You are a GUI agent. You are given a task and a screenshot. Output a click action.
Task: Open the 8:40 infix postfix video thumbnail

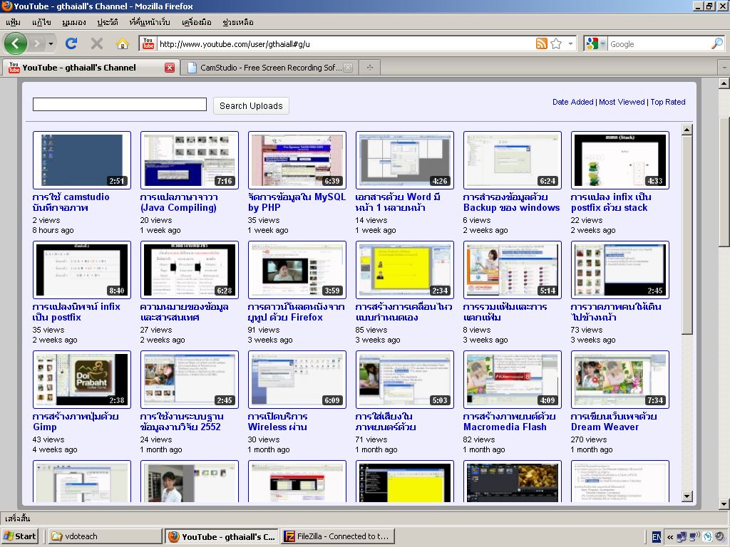tap(82, 270)
